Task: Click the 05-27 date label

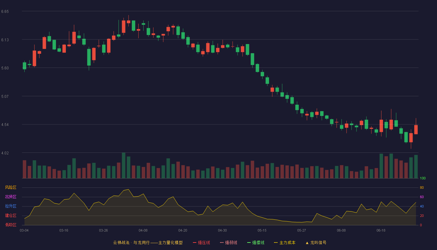Action: (x=302, y=230)
